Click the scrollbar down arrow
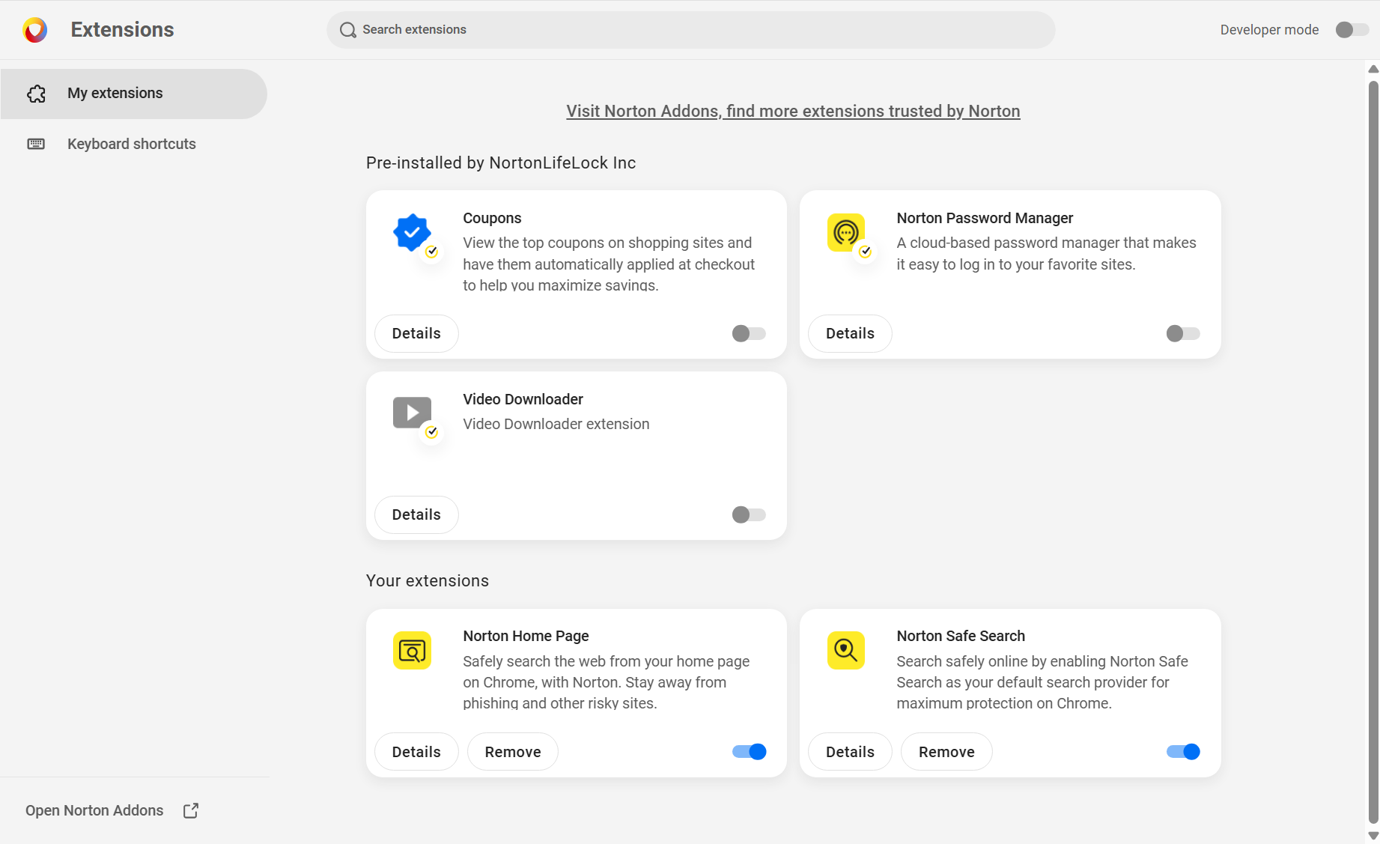Viewport: 1380px width, 844px height. [1373, 835]
